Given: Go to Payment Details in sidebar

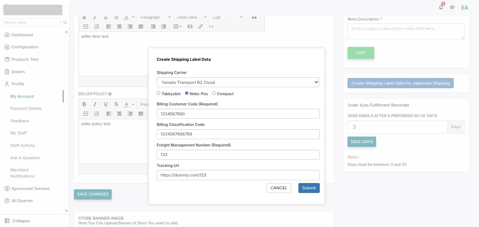Looking at the screenshot, I should point(26,108).
